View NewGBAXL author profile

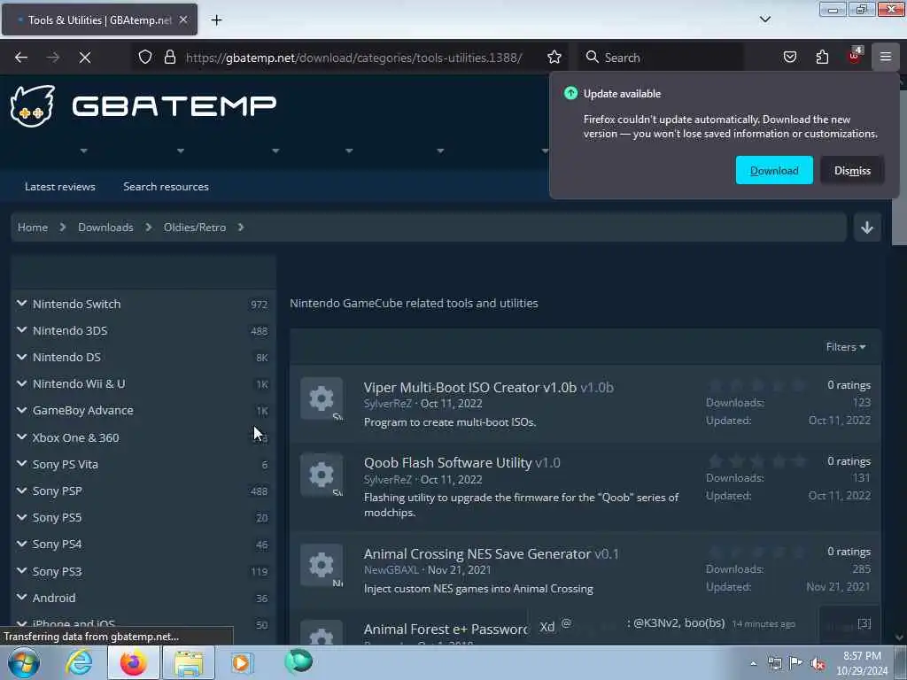pyautogui.click(x=391, y=569)
